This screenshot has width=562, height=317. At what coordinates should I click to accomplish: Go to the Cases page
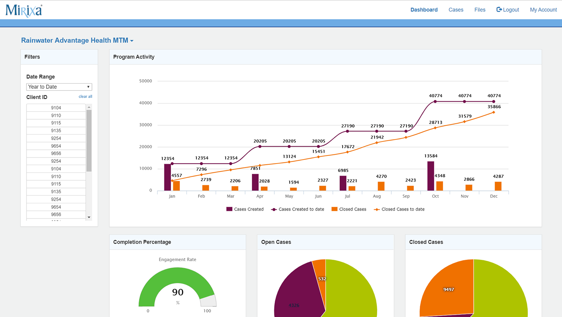click(456, 10)
